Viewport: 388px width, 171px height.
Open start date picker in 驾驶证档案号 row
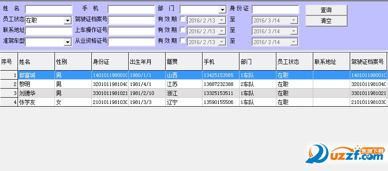point(222,21)
